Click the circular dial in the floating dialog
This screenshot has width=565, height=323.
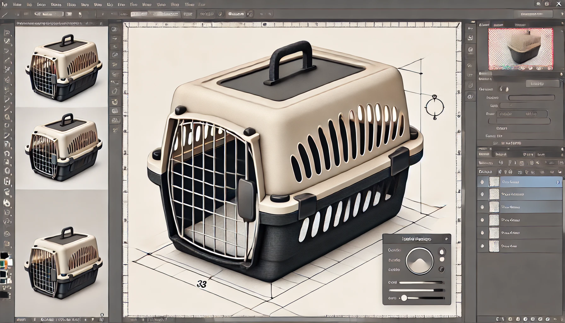[419, 261]
